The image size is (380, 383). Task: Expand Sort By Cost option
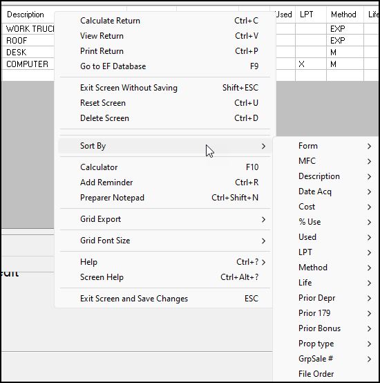pyautogui.click(x=327, y=207)
